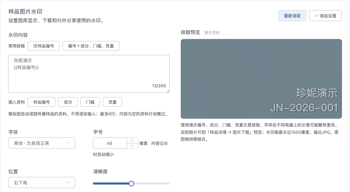The width and height of the screenshot is (350, 192).
Task: Apply the 仅样品编号 layout preset
Action: (x=43, y=46)
